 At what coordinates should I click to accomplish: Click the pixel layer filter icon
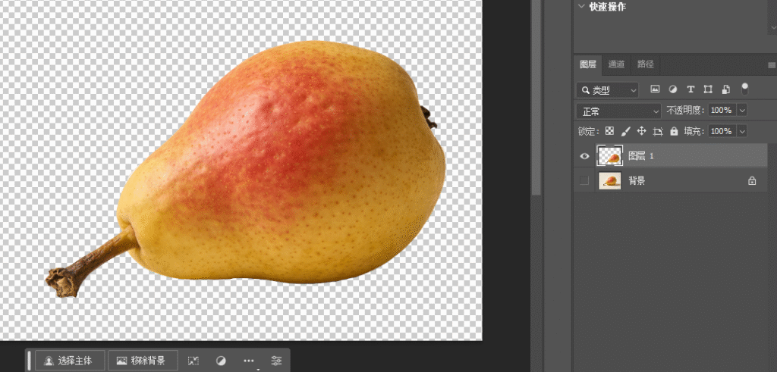(x=655, y=90)
